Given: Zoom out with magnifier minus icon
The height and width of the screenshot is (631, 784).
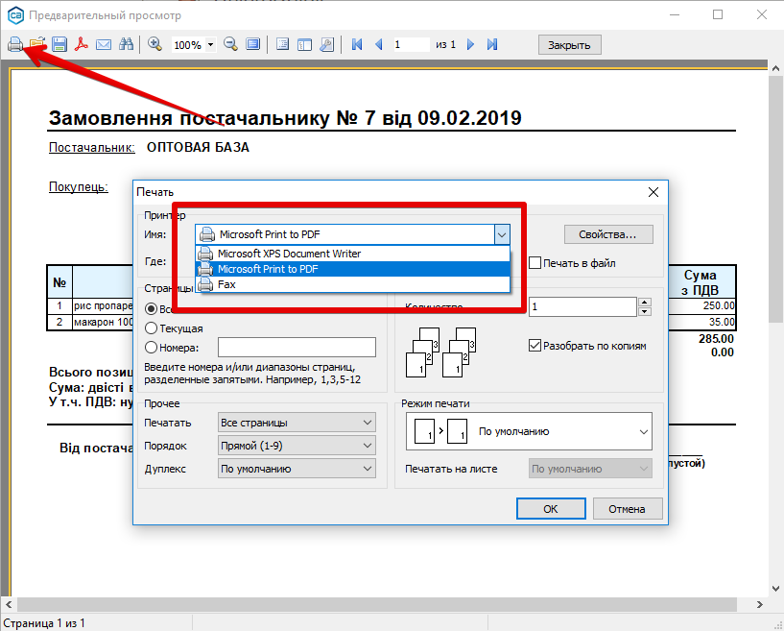Looking at the screenshot, I should 230,44.
